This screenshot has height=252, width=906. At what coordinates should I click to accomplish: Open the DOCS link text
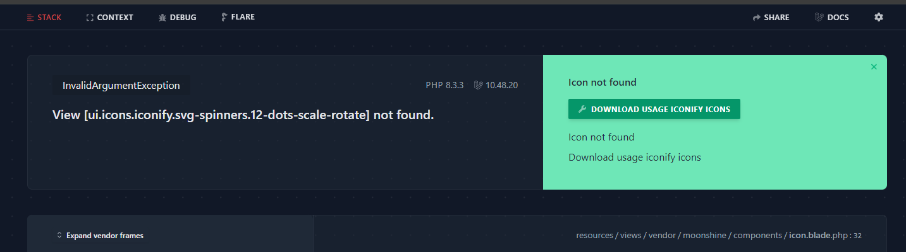coord(838,18)
